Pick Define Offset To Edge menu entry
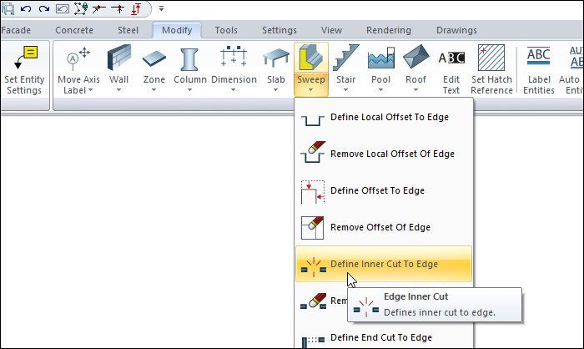584x349 pixels. click(377, 190)
